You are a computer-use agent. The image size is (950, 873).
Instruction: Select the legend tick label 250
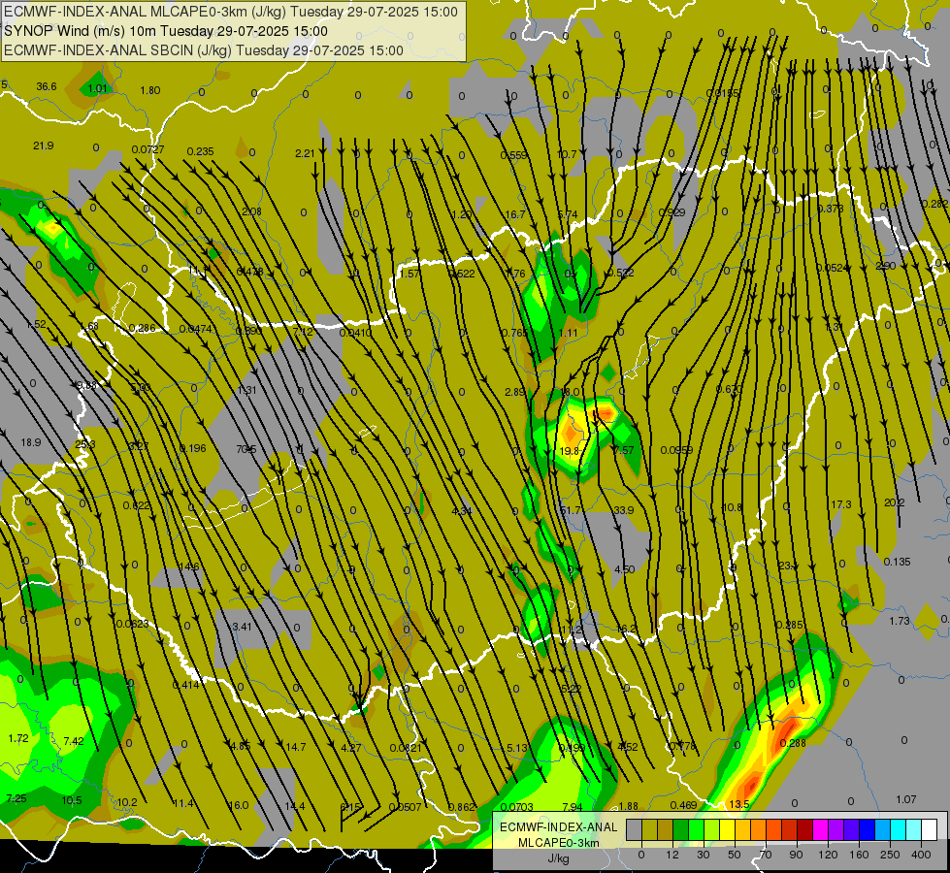[x=890, y=855]
